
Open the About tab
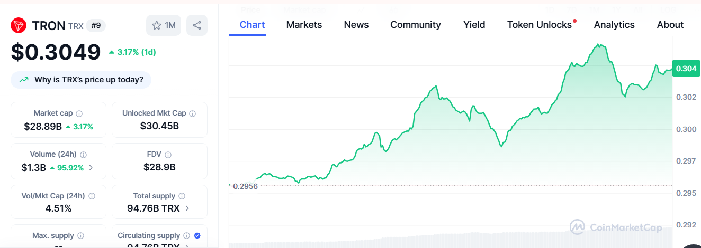click(x=670, y=25)
